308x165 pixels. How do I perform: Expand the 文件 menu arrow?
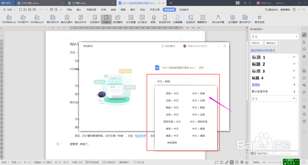[14, 10]
